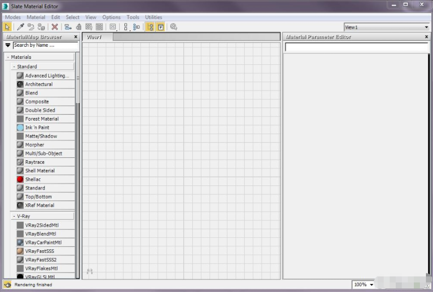The width and height of the screenshot is (433, 292).
Task: Select the Double Sided material
Action: (45, 110)
